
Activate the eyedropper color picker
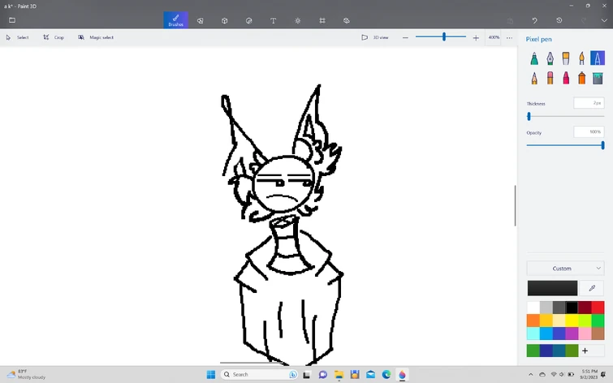pyautogui.click(x=592, y=288)
